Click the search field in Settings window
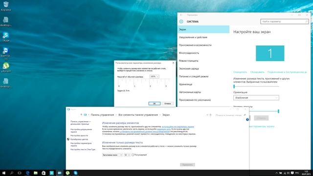 click(x=285, y=22)
